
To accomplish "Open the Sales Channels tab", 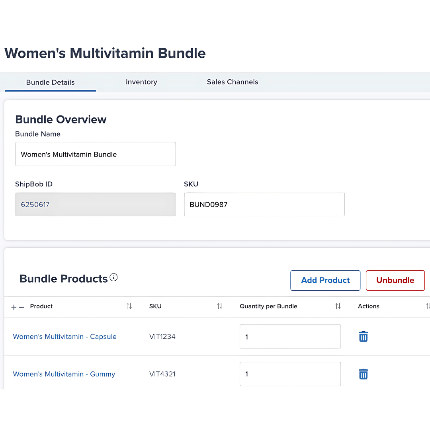I will point(233,82).
